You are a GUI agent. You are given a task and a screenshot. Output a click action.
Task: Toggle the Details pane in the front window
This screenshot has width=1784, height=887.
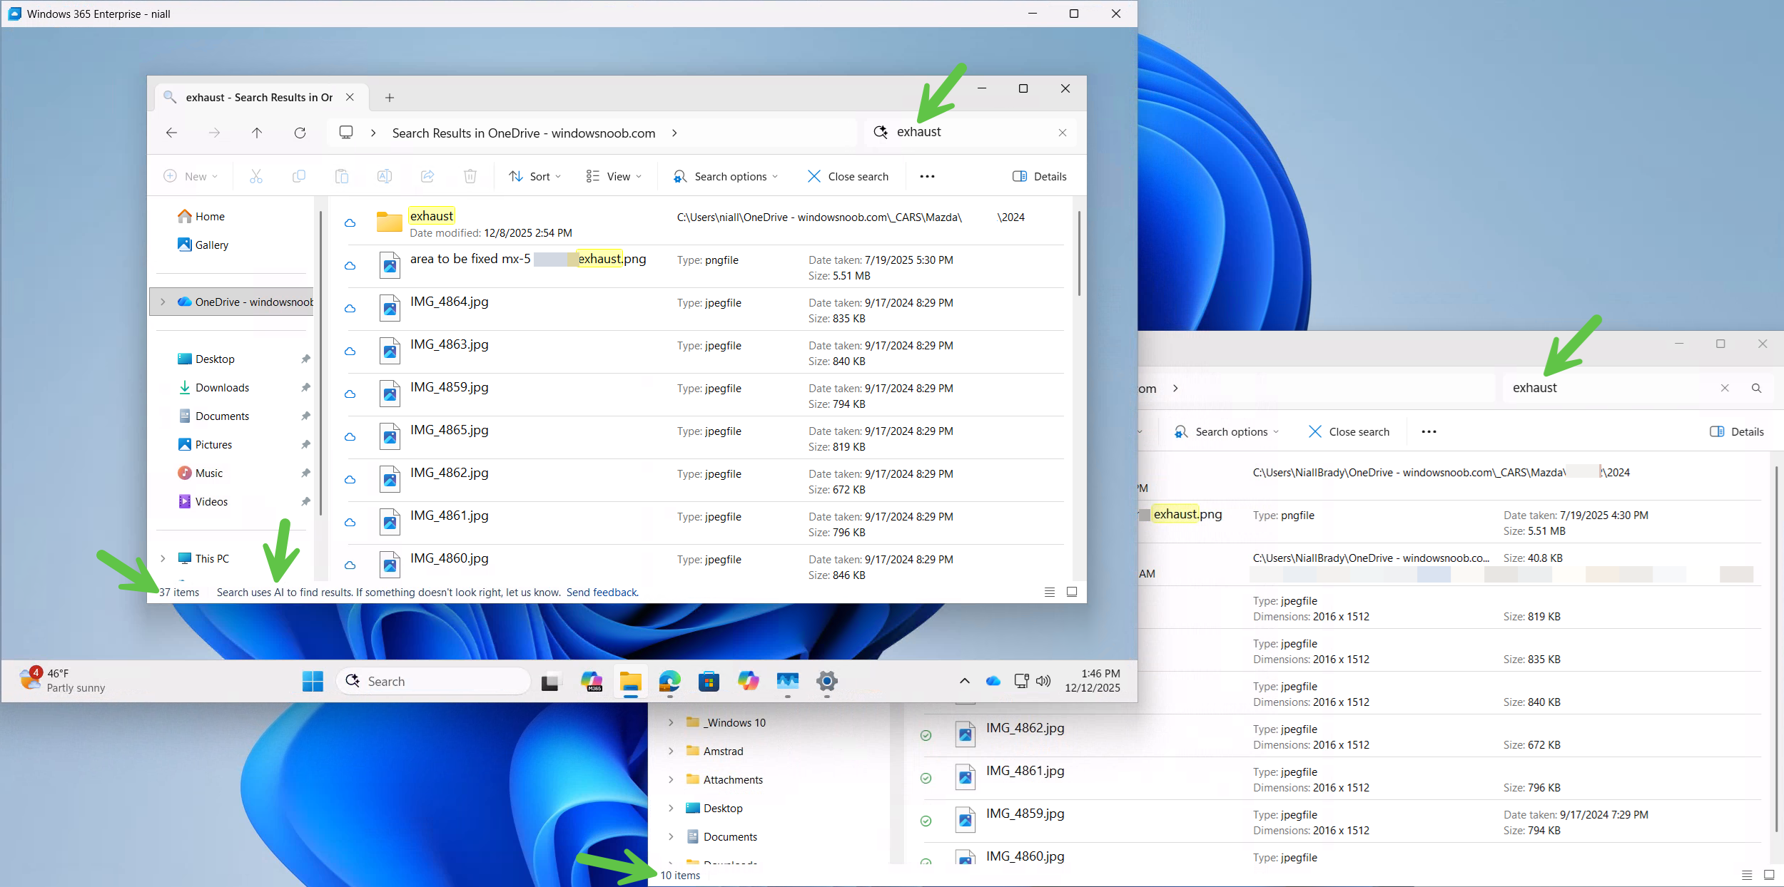(x=1040, y=176)
